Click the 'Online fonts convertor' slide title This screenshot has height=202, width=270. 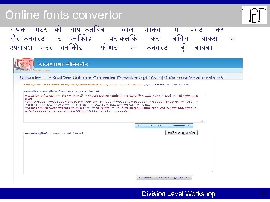(64, 15)
